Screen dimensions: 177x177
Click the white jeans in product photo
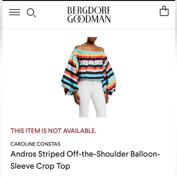pyautogui.click(x=93, y=98)
